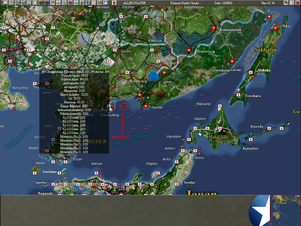Select the Vladivostok Soviet star base

pos(140,95)
